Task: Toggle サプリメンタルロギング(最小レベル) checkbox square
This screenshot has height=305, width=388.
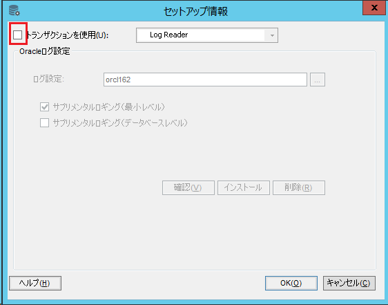Action: [x=45, y=107]
